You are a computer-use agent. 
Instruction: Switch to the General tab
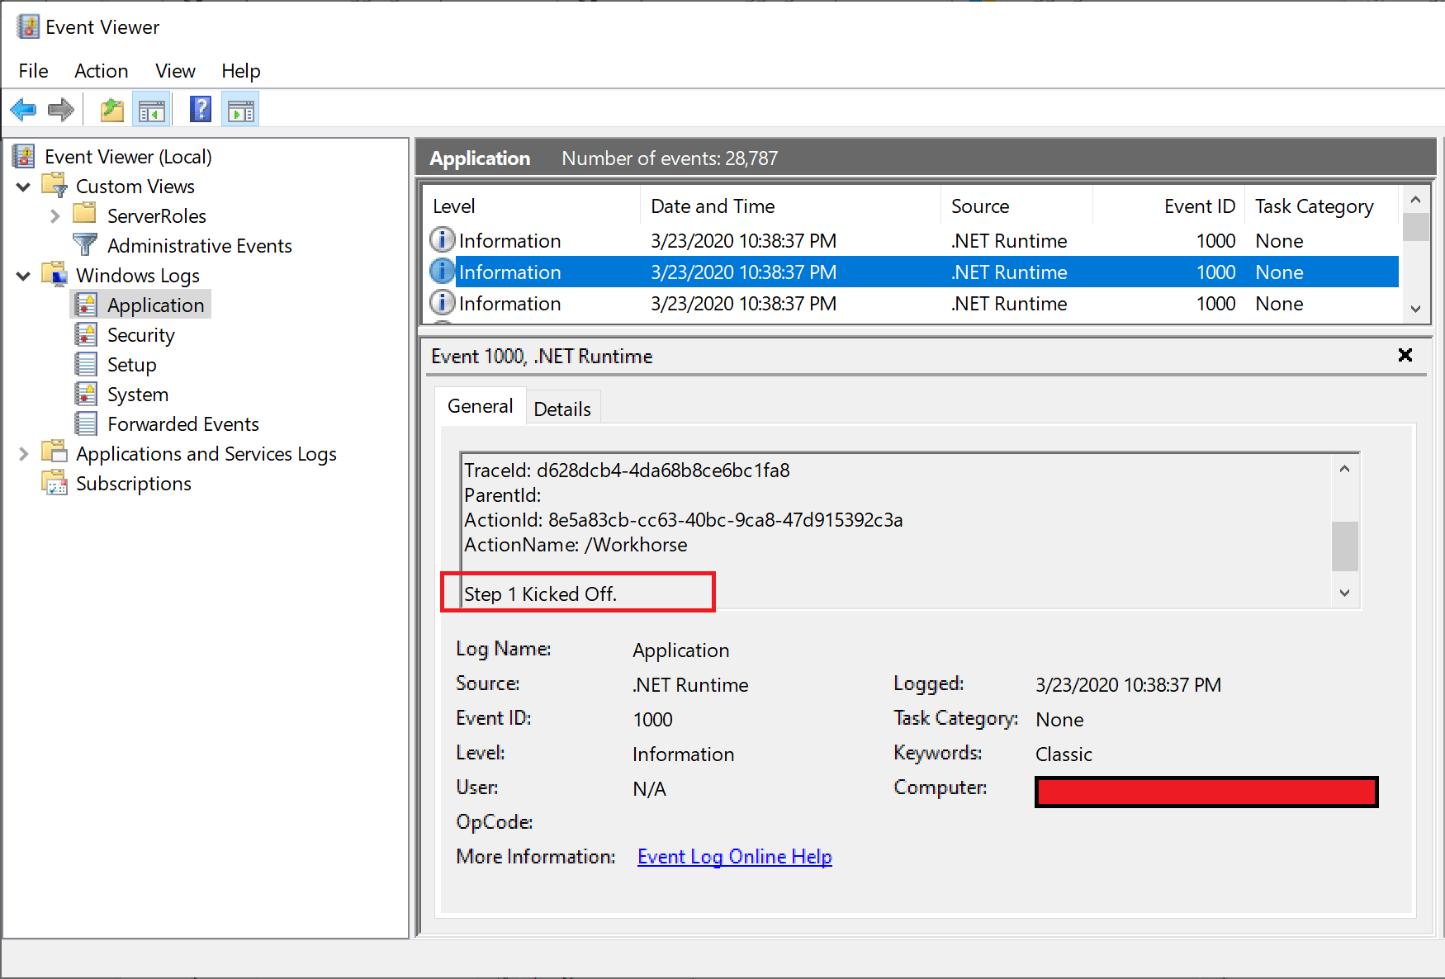481,406
